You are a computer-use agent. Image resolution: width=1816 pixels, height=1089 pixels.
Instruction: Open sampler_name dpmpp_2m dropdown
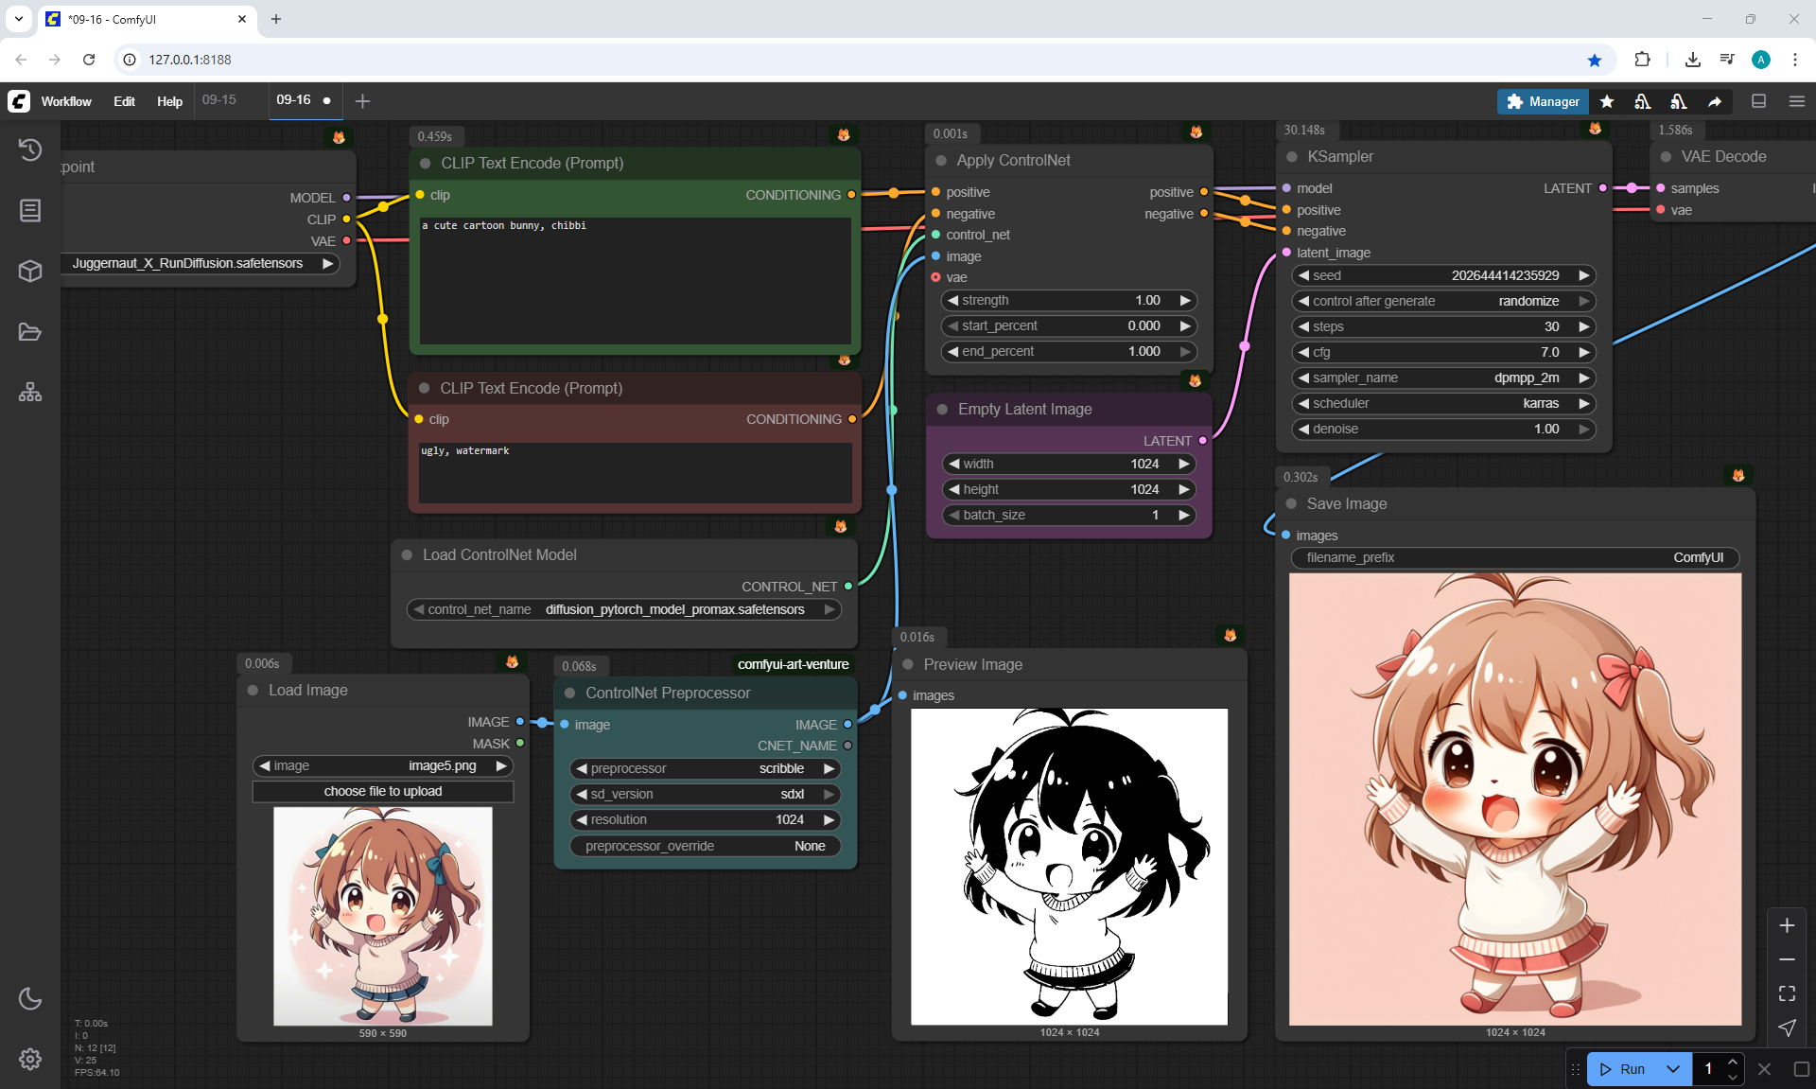coord(1442,378)
